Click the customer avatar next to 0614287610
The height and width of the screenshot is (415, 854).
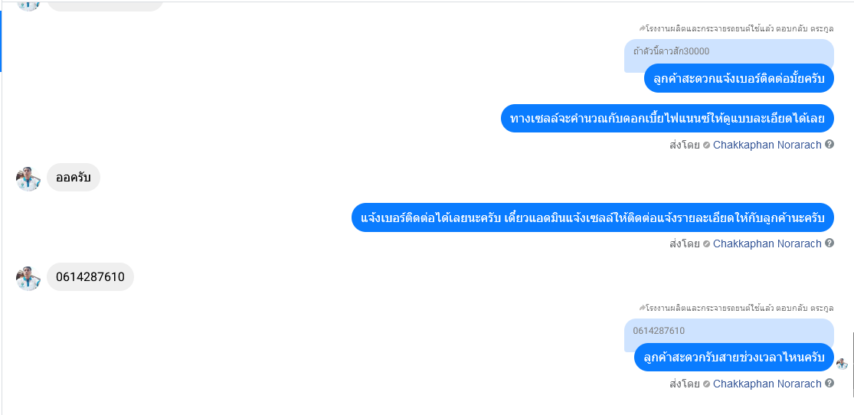tap(28, 278)
